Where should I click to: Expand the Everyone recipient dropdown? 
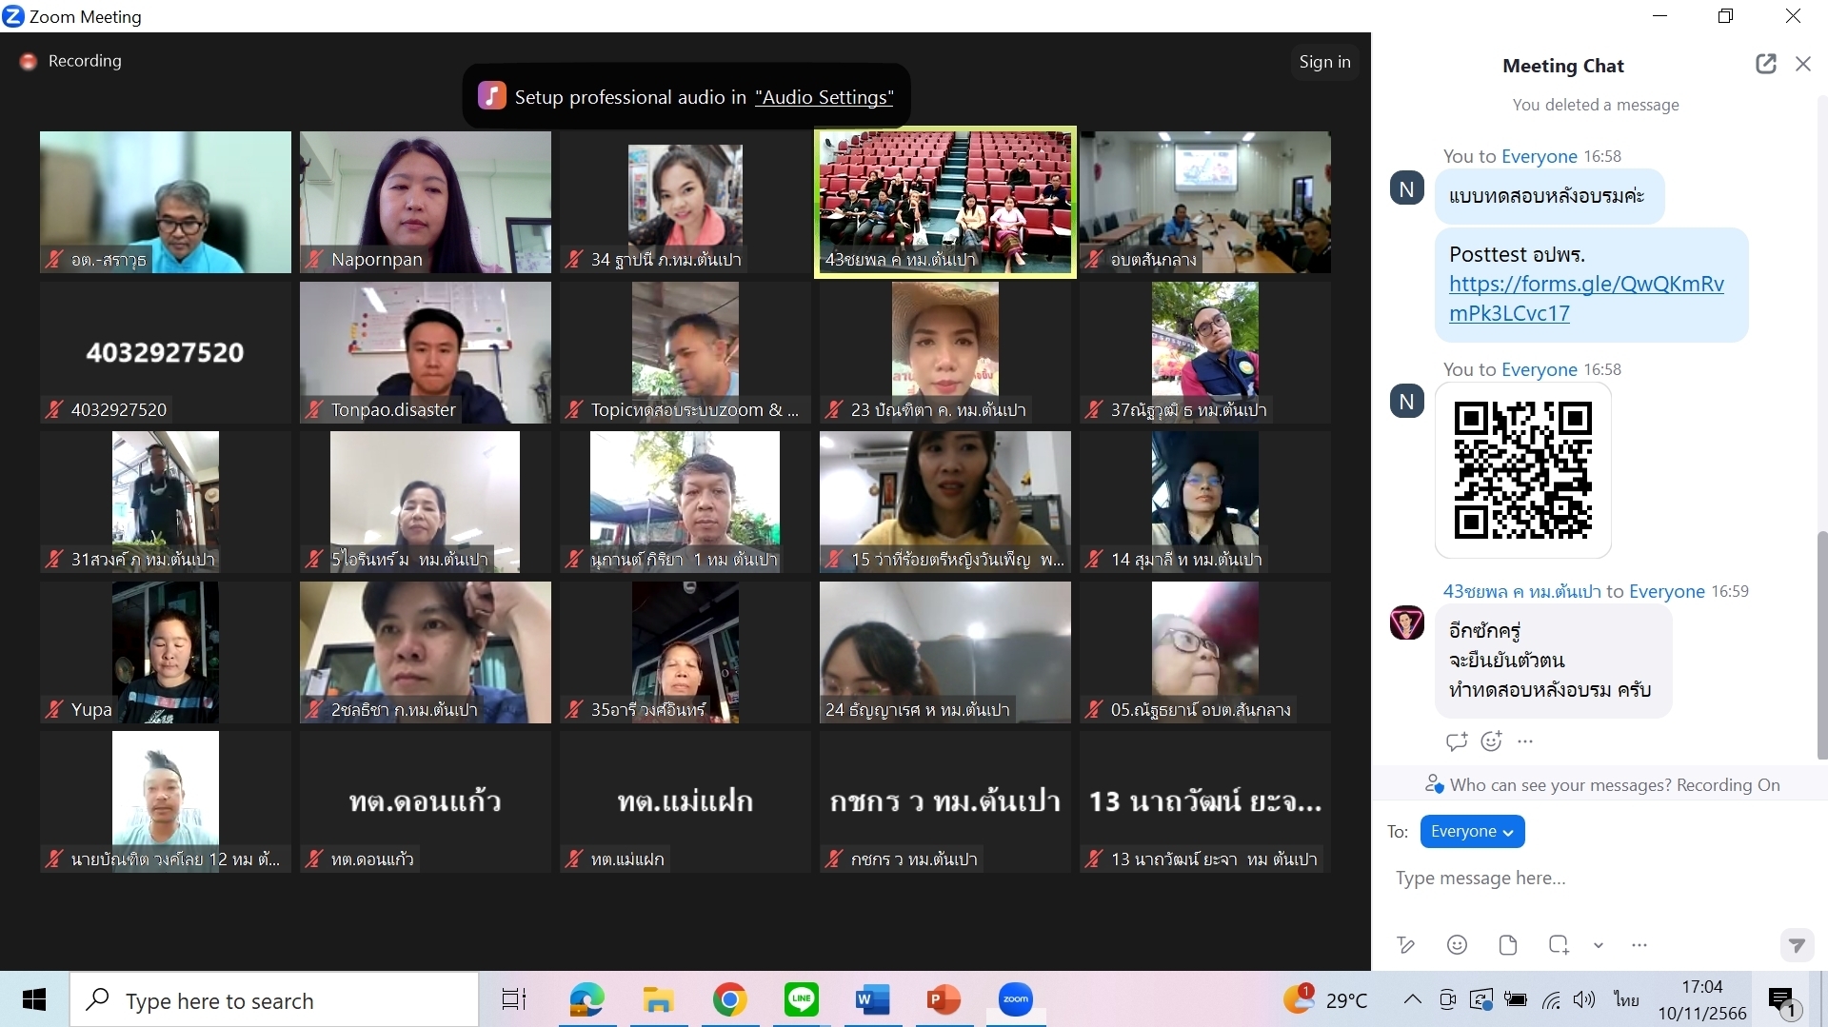[1472, 831]
